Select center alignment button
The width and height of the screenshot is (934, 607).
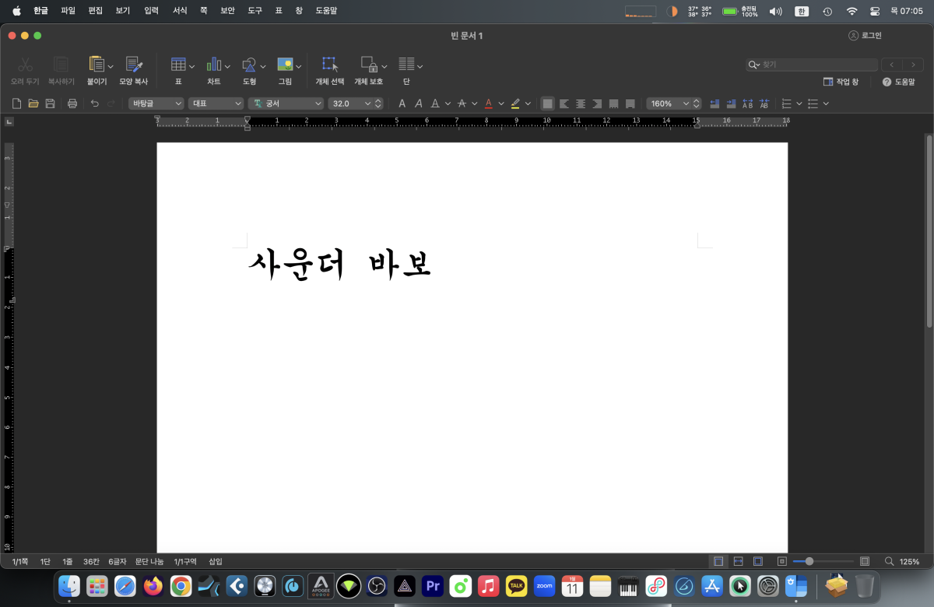(581, 104)
